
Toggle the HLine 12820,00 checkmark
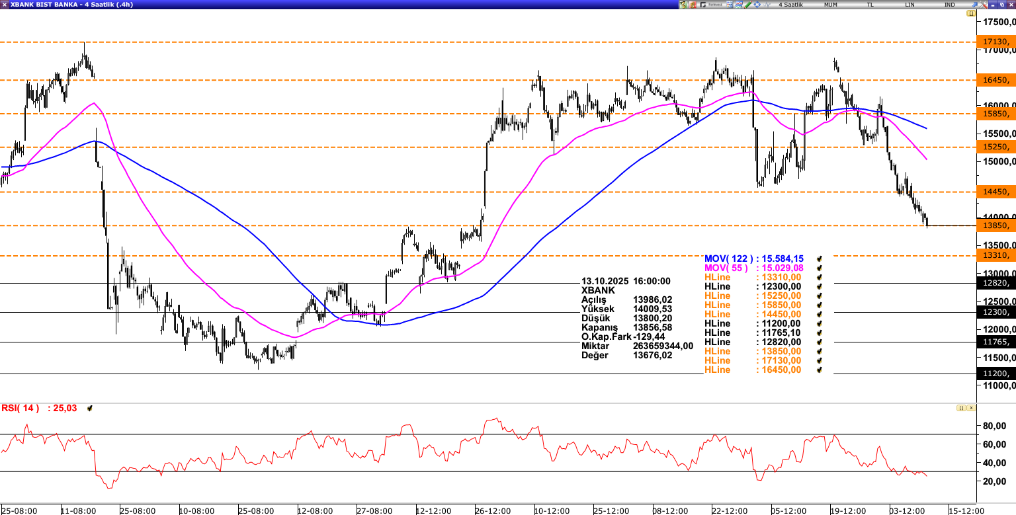pyautogui.click(x=820, y=342)
